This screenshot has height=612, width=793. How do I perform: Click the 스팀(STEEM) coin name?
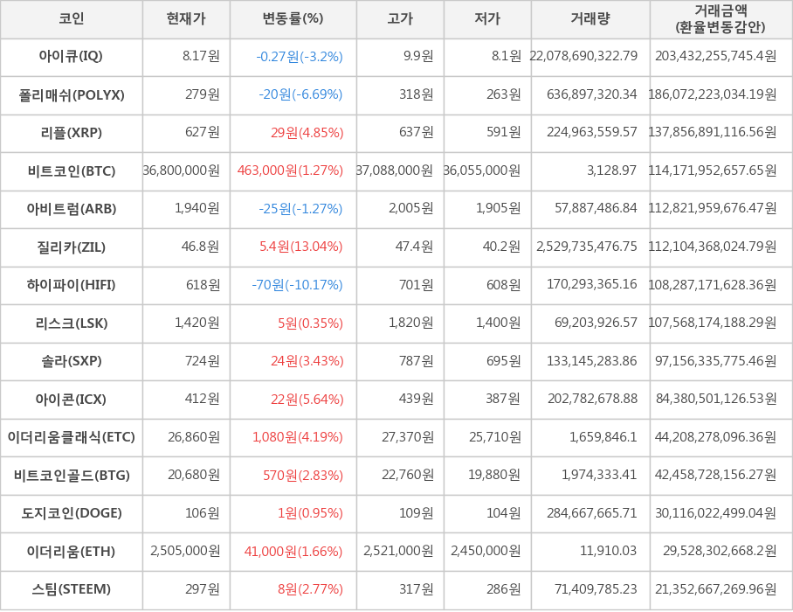71,589
